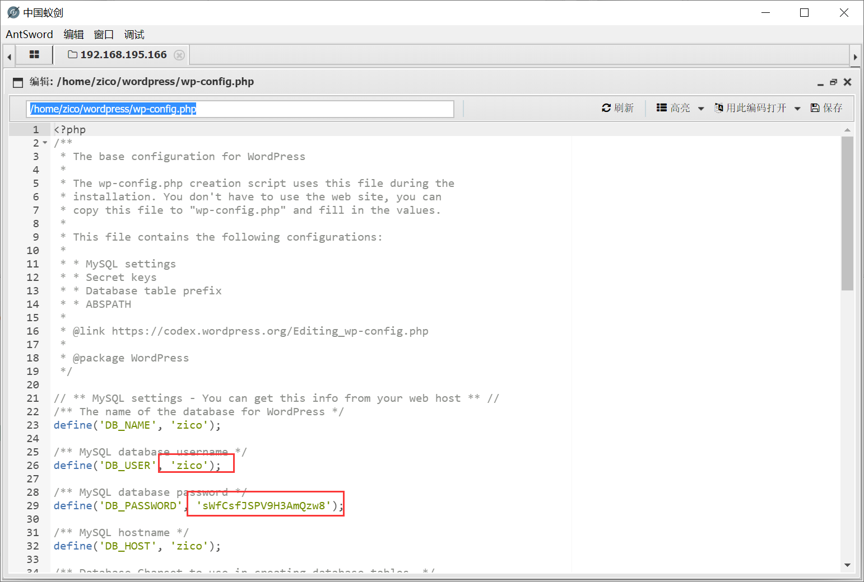Image resolution: width=864 pixels, height=582 pixels.
Task: Click the file path input field
Action: 240,109
